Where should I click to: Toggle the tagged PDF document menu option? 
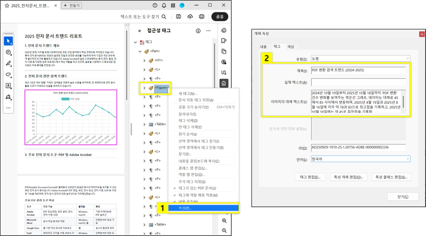tap(197, 188)
